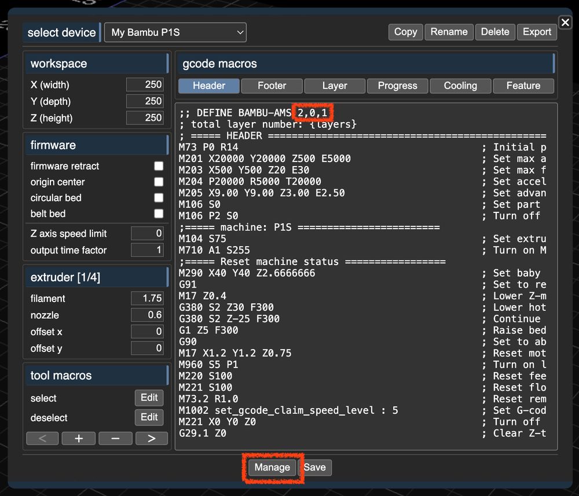Click the Z axis speed limit field
Image resolution: width=579 pixels, height=496 pixels.
[147, 233]
